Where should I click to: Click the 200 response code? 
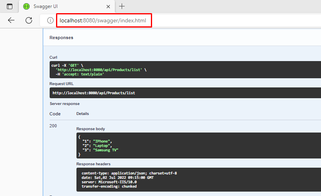coord(53,126)
